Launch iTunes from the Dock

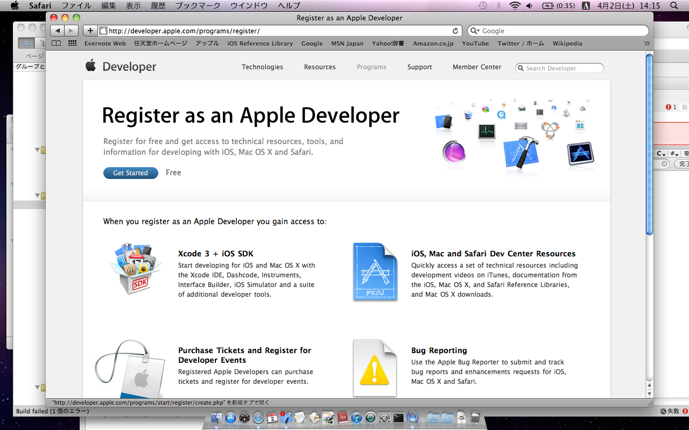(x=356, y=418)
